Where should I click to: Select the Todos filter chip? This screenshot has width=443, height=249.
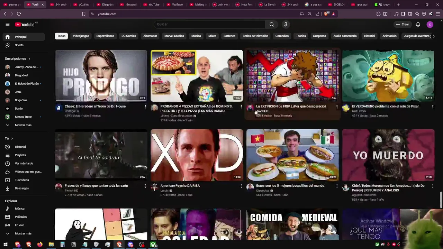pos(61,36)
